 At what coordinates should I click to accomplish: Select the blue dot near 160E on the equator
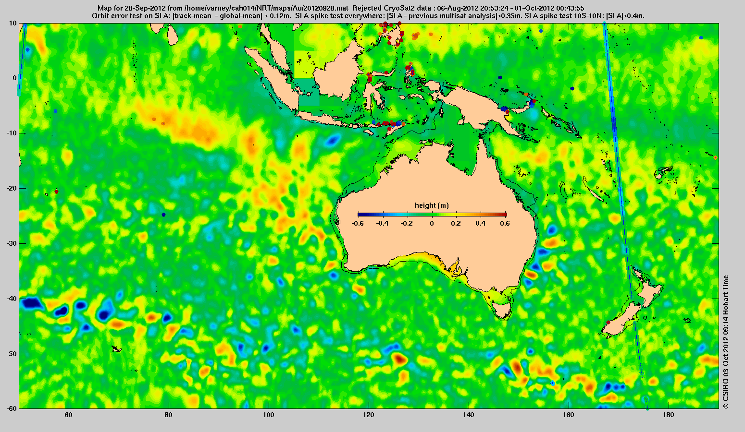coord(572,88)
